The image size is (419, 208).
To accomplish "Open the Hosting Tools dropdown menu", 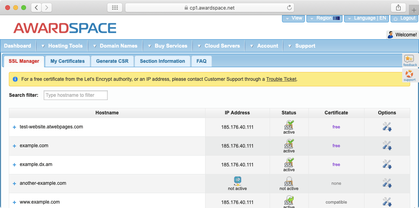I will point(65,46).
